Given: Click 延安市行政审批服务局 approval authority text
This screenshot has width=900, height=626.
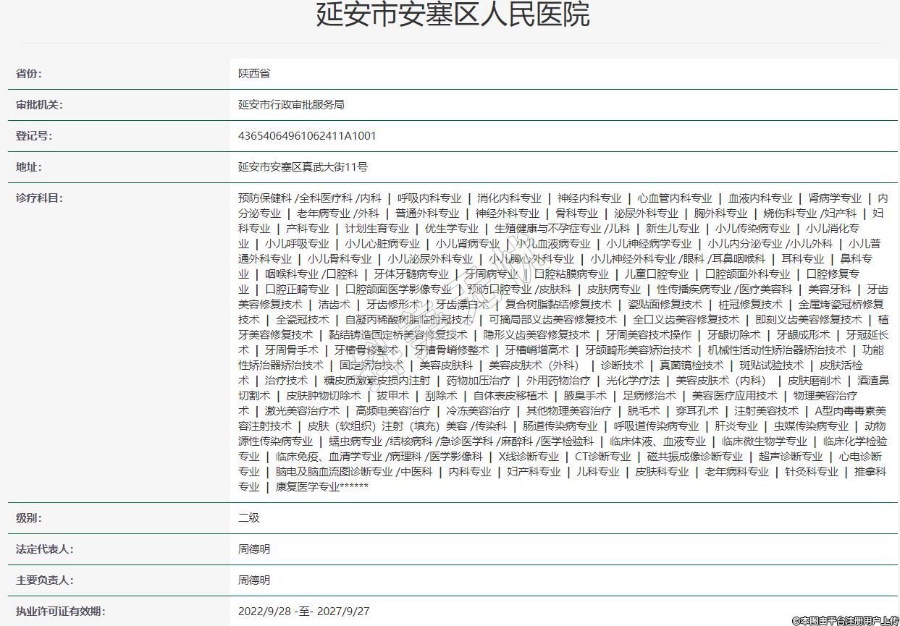Looking at the screenshot, I should [x=291, y=105].
